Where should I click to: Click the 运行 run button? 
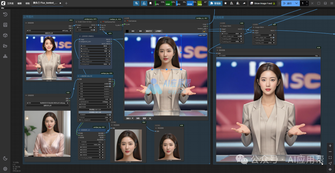tap(288, 3)
